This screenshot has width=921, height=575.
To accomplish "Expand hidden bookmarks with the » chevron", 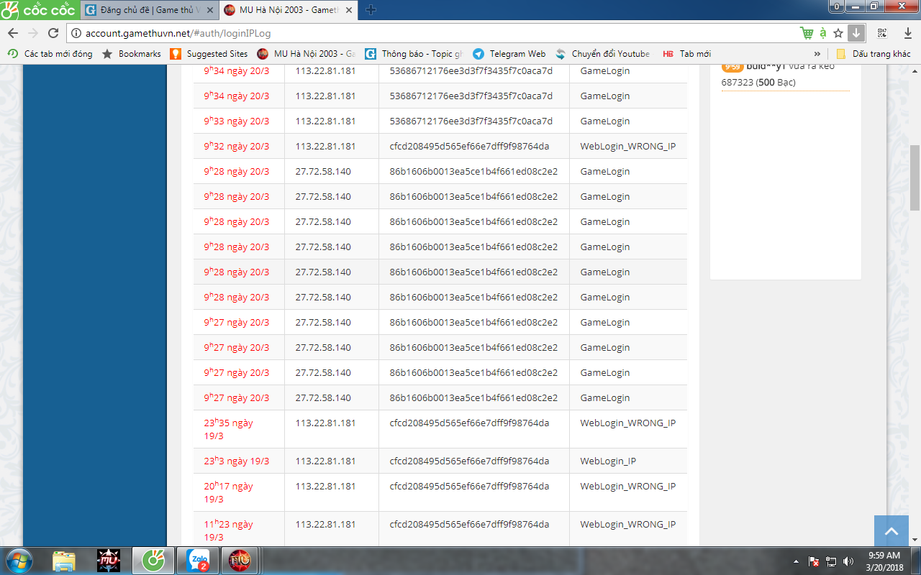I will click(817, 54).
